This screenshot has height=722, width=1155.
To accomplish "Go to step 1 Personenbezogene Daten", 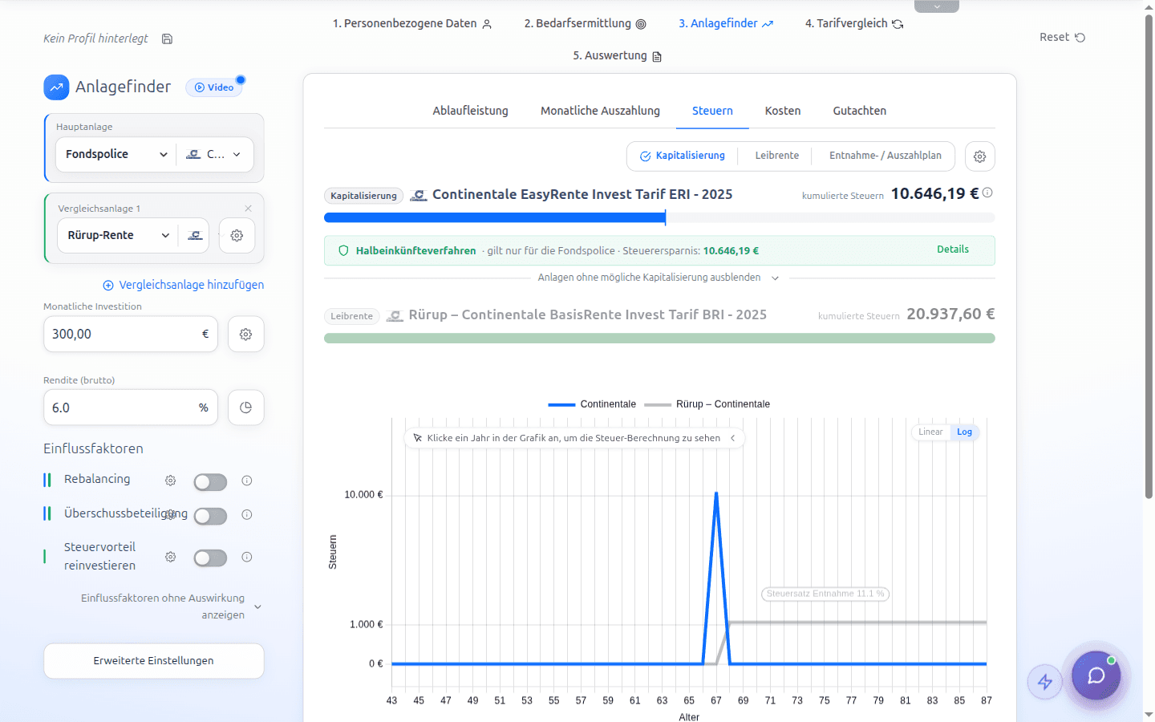I will [412, 24].
